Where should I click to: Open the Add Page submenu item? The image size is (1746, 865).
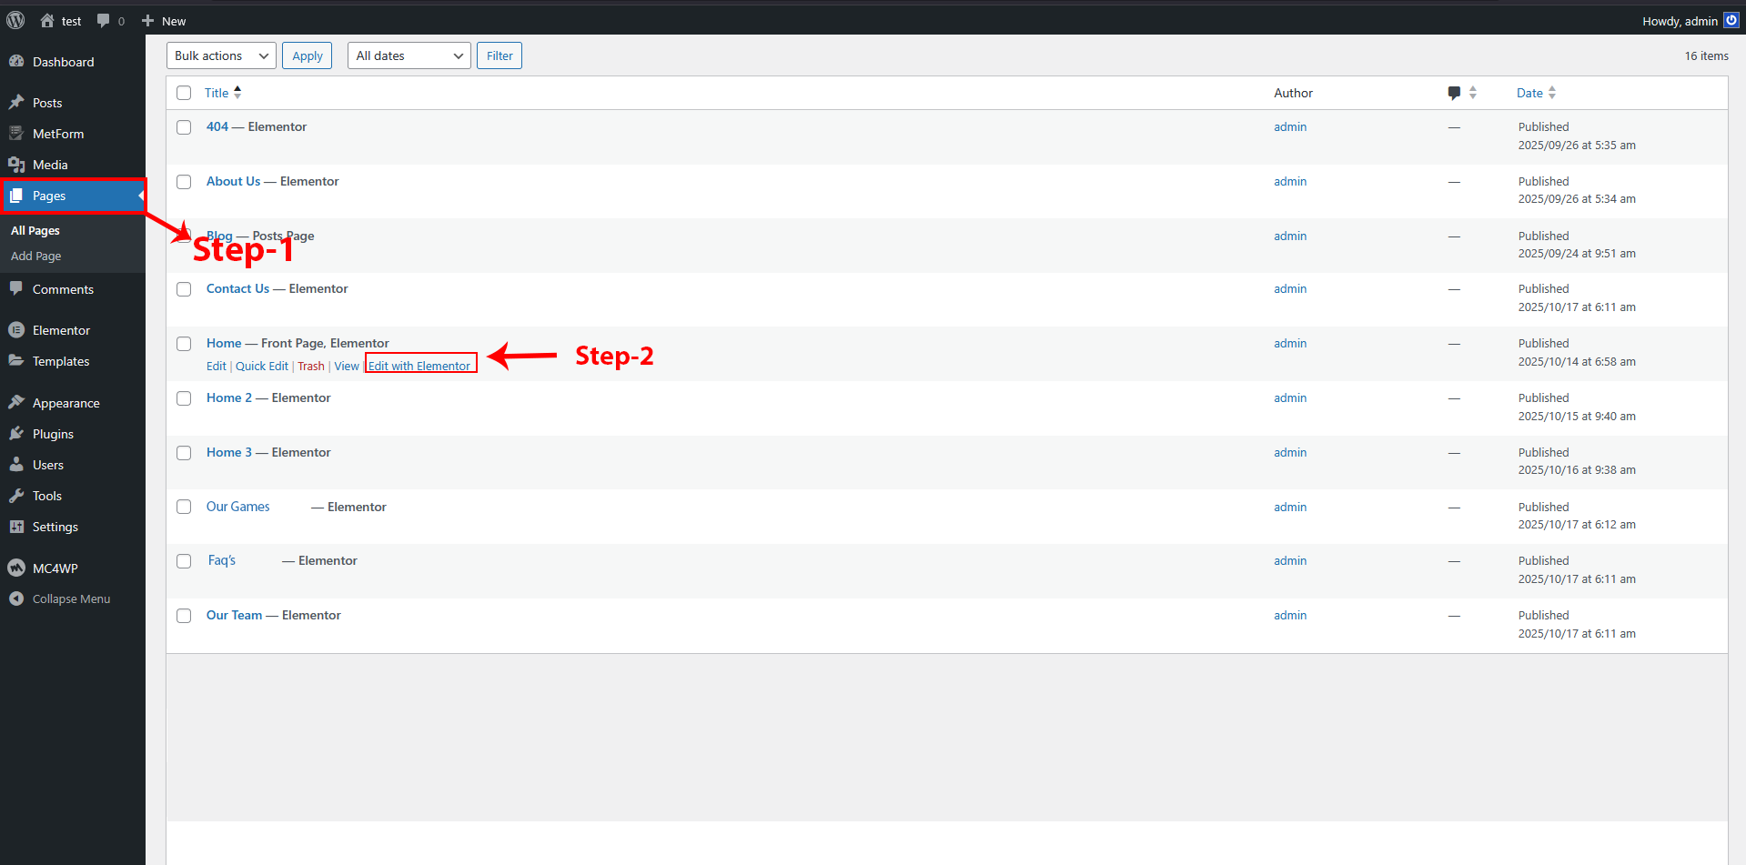[36, 256]
